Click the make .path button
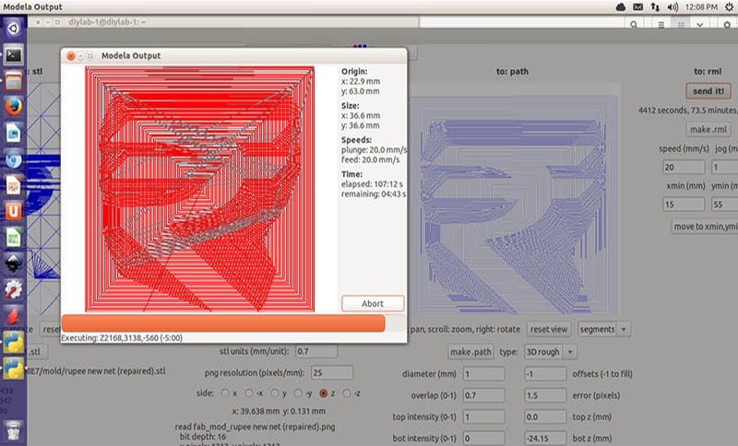 pos(470,351)
